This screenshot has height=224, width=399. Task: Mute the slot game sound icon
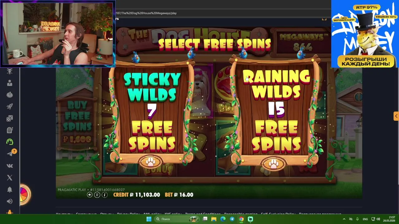90,195
